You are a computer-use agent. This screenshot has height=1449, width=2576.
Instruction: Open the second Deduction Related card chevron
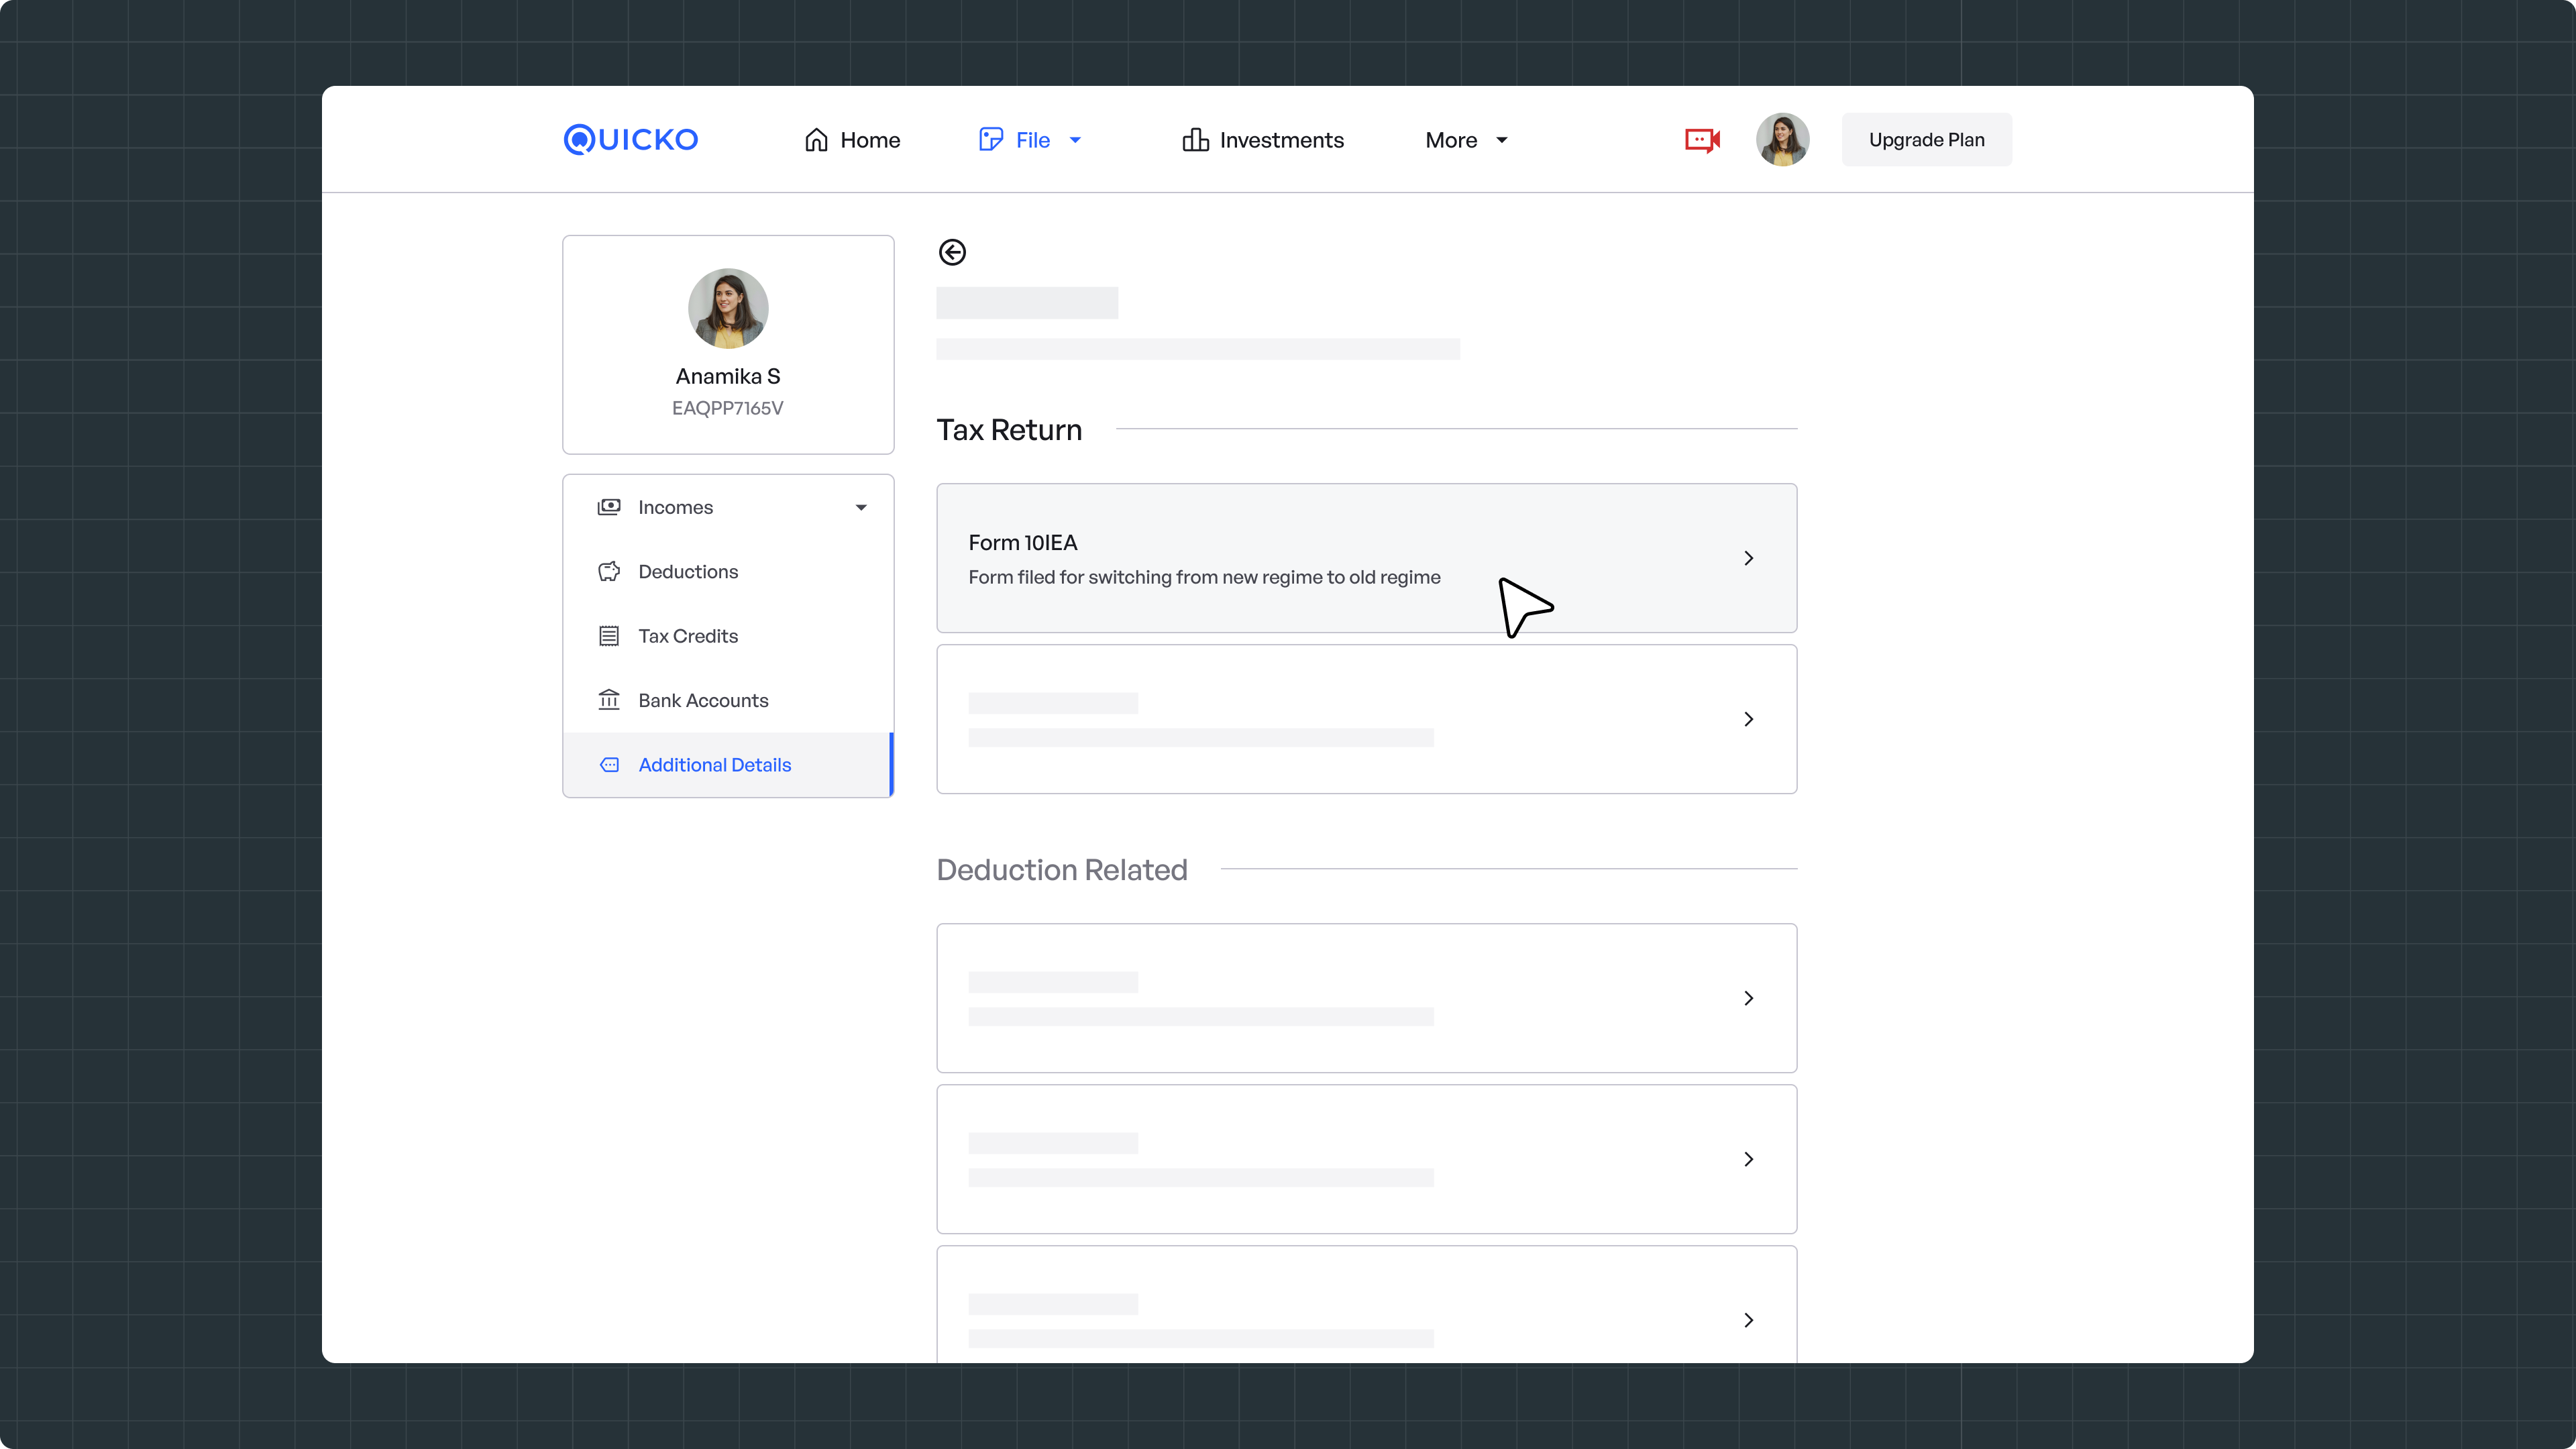pyautogui.click(x=1749, y=1159)
